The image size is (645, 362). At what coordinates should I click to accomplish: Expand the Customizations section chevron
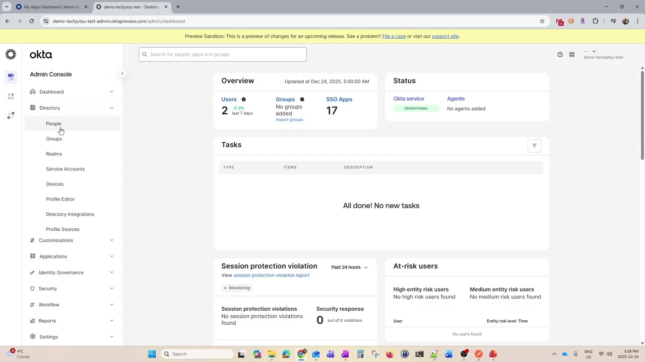tap(111, 240)
